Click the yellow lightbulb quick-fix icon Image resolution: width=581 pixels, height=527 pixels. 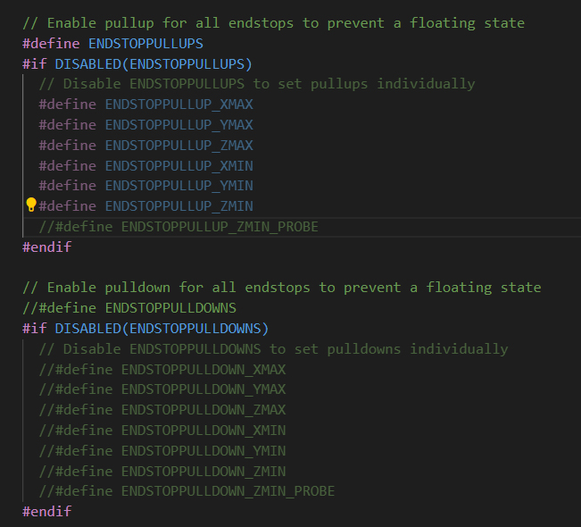point(31,205)
